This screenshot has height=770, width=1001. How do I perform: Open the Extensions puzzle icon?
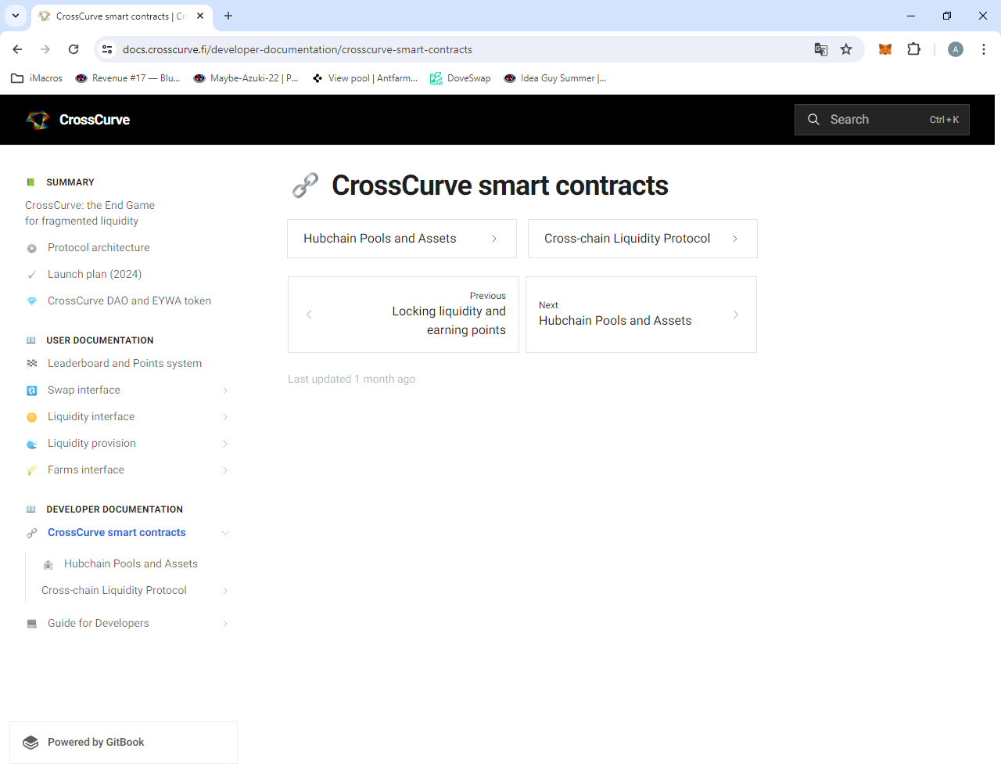click(x=913, y=49)
